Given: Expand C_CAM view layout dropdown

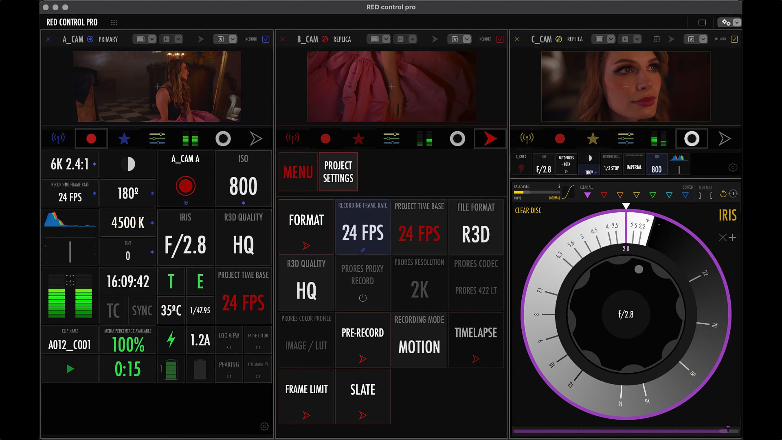Looking at the screenshot, I should coord(611,39).
